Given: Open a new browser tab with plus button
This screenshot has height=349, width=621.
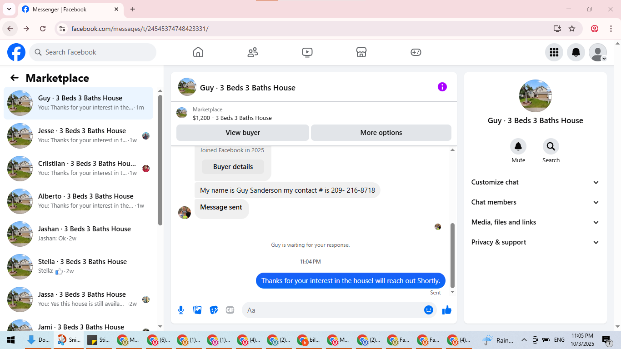Looking at the screenshot, I should point(133,9).
